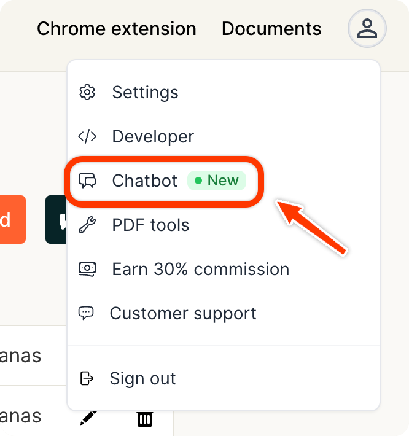
Task: Open Settings from the dropdown menu
Action: click(145, 93)
